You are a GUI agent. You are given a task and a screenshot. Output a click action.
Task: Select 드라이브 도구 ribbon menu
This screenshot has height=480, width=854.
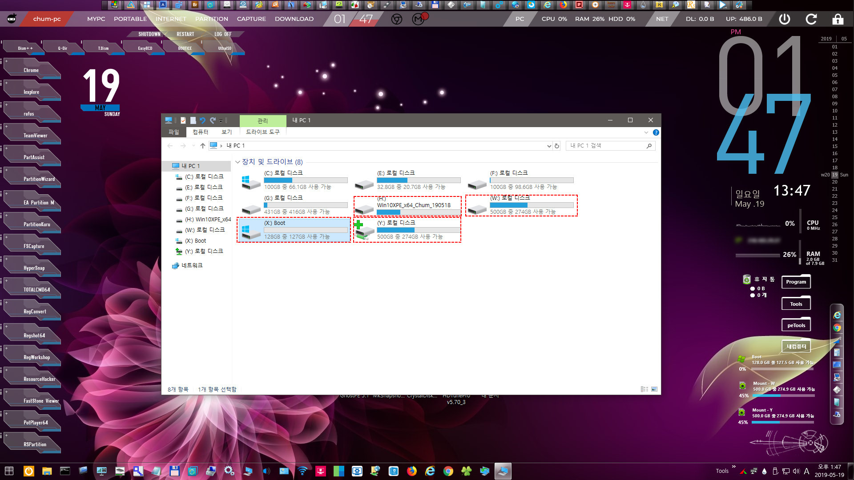[263, 132]
